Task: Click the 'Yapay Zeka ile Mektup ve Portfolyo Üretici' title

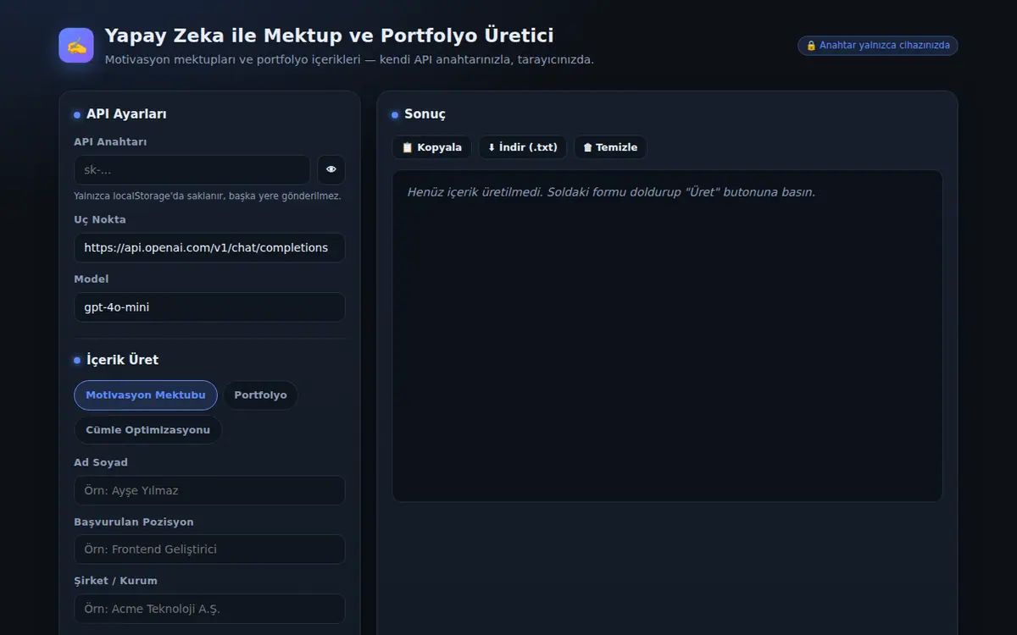Action: pyautogui.click(x=329, y=36)
